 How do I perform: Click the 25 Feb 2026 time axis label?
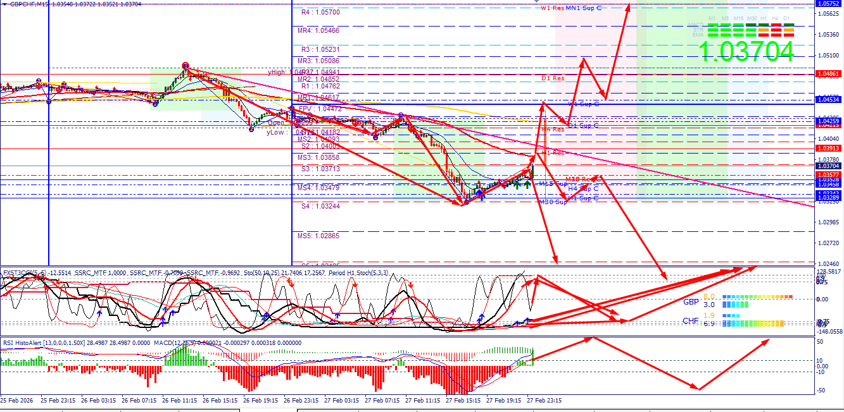click(17, 400)
